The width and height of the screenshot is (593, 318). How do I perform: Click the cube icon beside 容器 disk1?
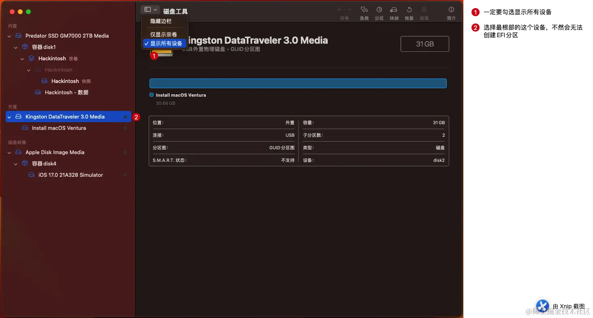25,47
